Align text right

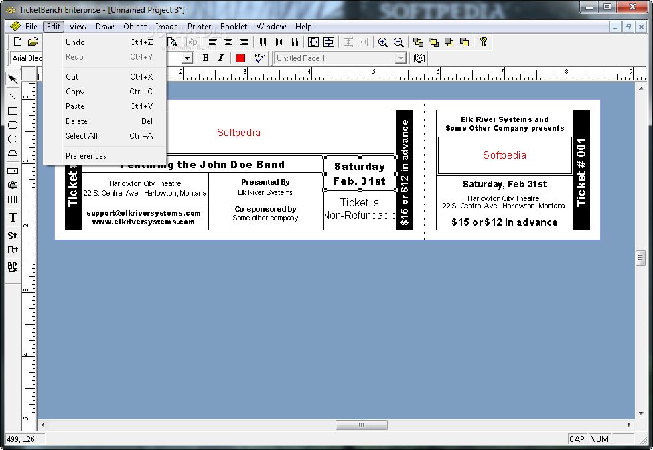244,42
